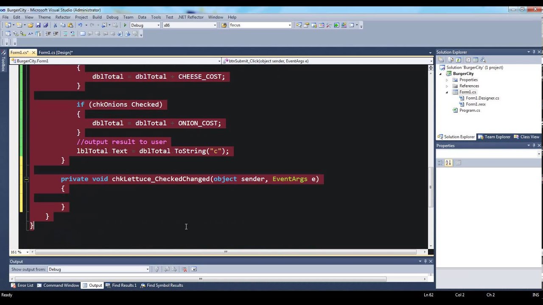Image resolution: width=543 pixels, height=305 pixels.
Task: Open the Tools menu
Action: point(156,17)
